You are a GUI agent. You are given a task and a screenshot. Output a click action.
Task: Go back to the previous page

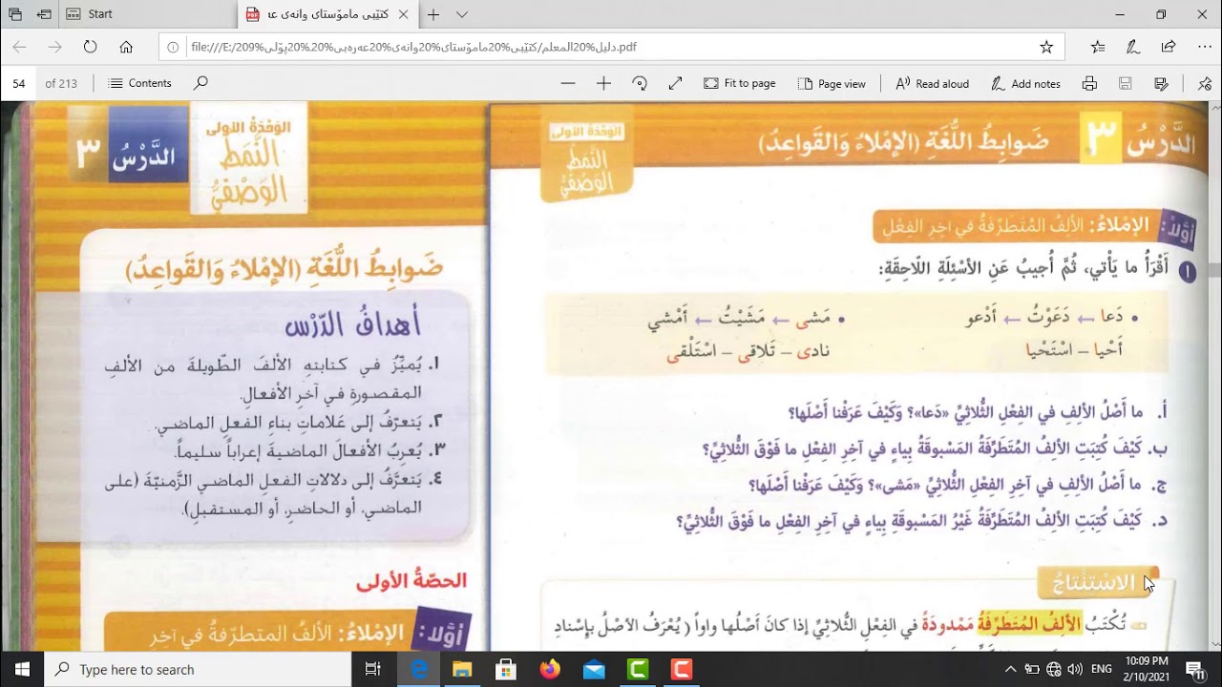[x=20, y=47]
